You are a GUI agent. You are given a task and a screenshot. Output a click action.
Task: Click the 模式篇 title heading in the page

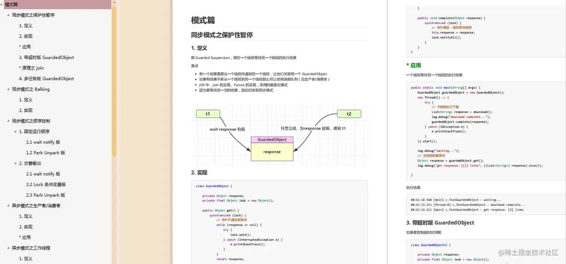click(x=203, y=20)
